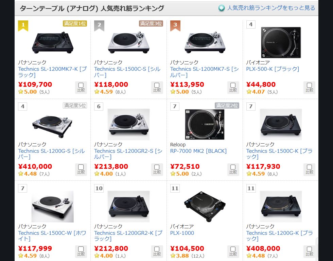Open 人気売れ筋ランキングをもっと見る link

[271, 8]
